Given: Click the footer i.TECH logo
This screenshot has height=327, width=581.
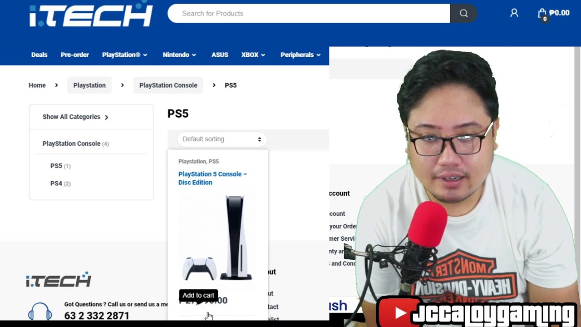Looking at the screenshot, I should [59, 280].
